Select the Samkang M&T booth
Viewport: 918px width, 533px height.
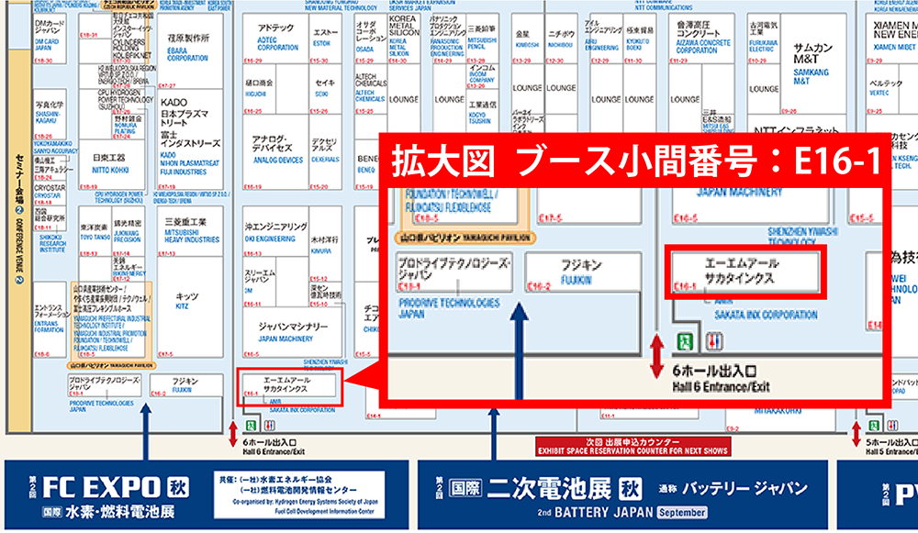coord(813,63)
